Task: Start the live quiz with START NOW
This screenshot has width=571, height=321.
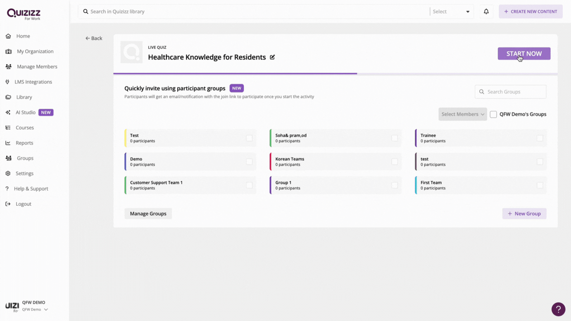Action: (524, 54)
